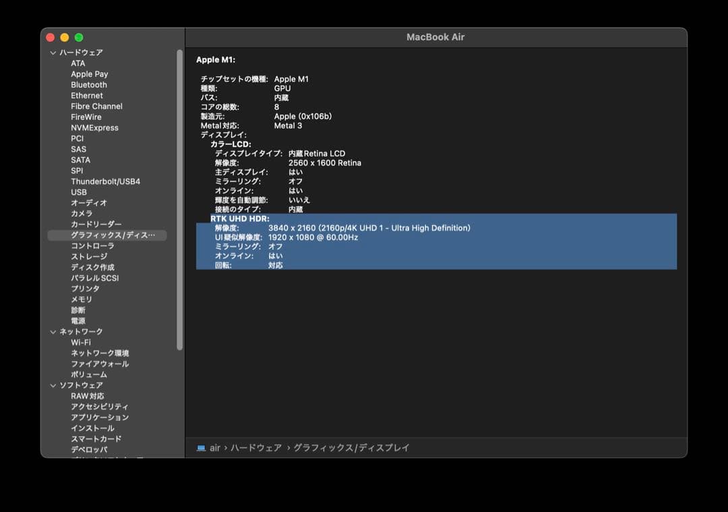Collapse the ネットワーク section

point(53,331)
